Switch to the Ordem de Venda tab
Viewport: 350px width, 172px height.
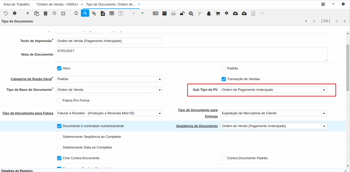point(57,4)
